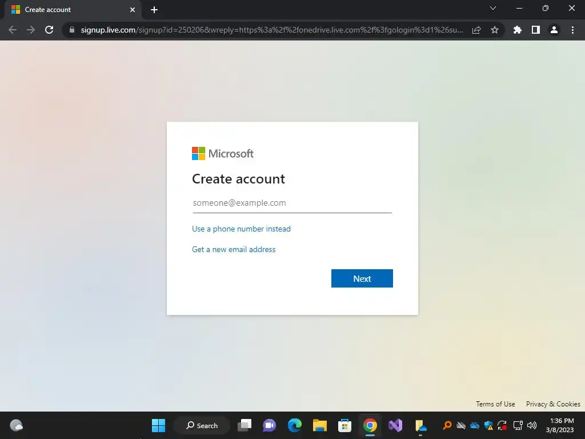Toggle the Chrome side panel icon
The width and height of the screenshot is (585, 439).
536,30
